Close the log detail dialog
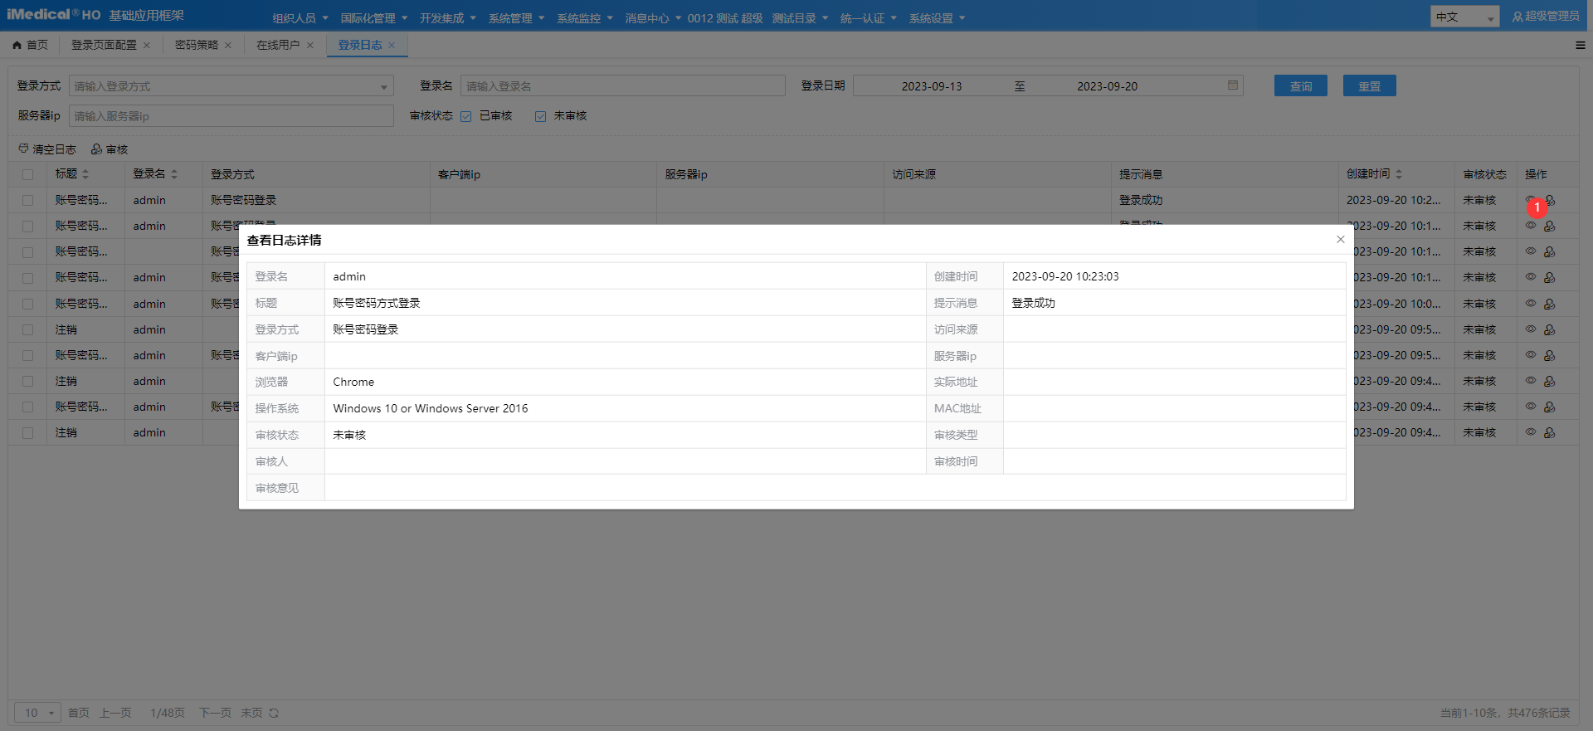Screen dimensions: 1593x731 (x=1340, y=240)
